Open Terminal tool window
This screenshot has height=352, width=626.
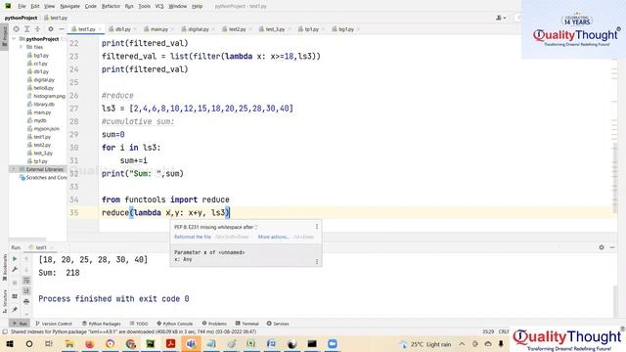(247, 324)
